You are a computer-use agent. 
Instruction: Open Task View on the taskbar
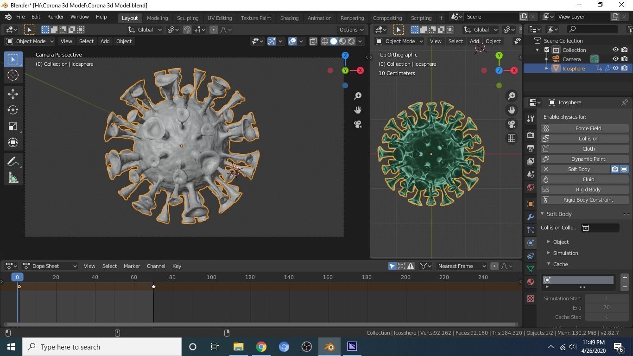point(215,347)
